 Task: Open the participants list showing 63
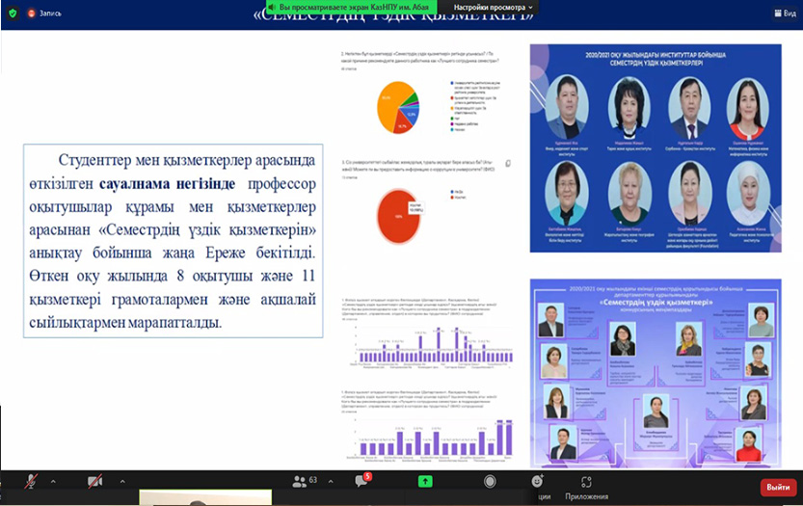click(x=303, y=480)
